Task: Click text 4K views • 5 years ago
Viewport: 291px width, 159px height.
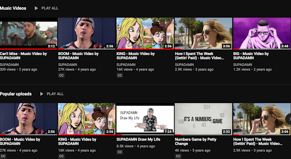Action: (x=193, y=150)
